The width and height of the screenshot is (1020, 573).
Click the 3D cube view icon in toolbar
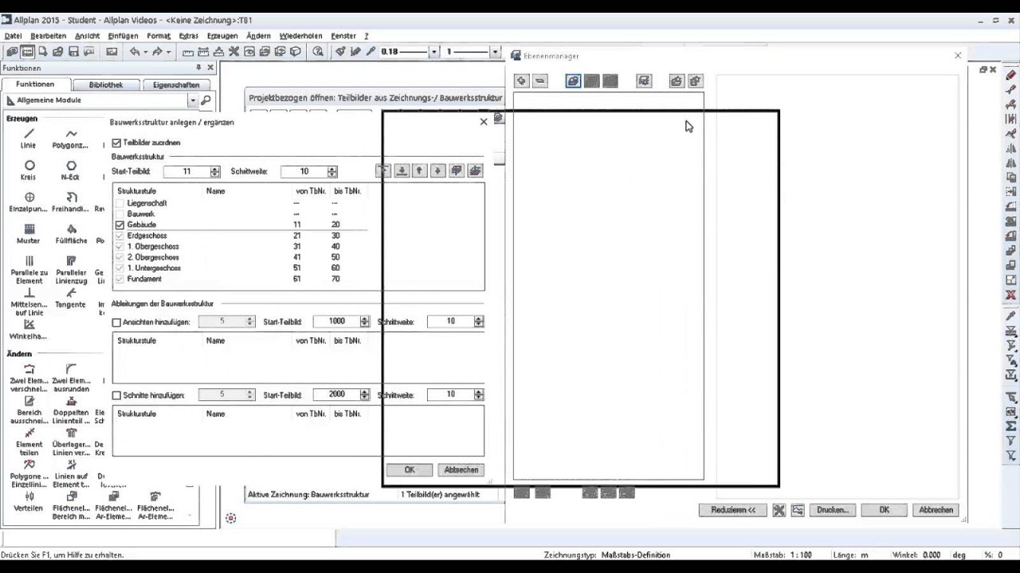pyautogui.click(x=296, y=52)
